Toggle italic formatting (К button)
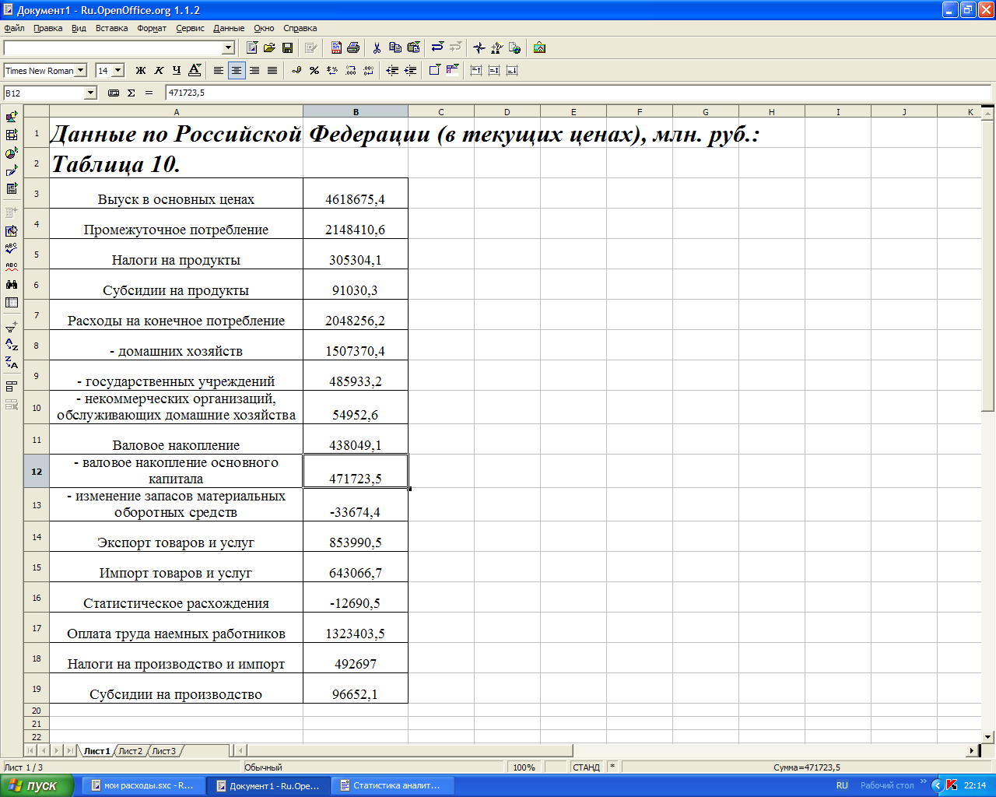This screenshot has width=996, height=797. (x=159, y=71)
